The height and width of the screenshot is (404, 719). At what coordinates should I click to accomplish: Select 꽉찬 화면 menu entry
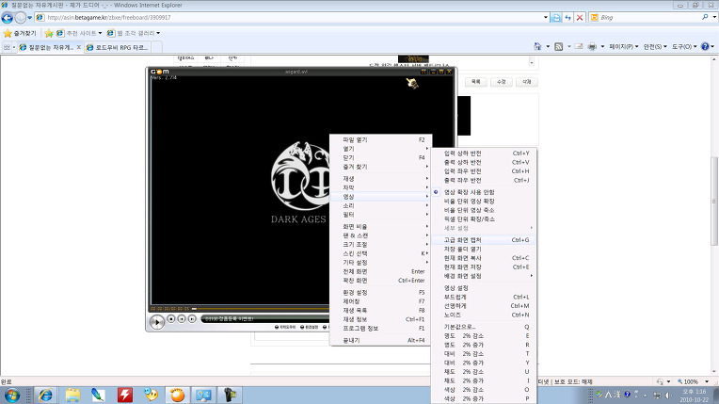[x=380, y=280]
